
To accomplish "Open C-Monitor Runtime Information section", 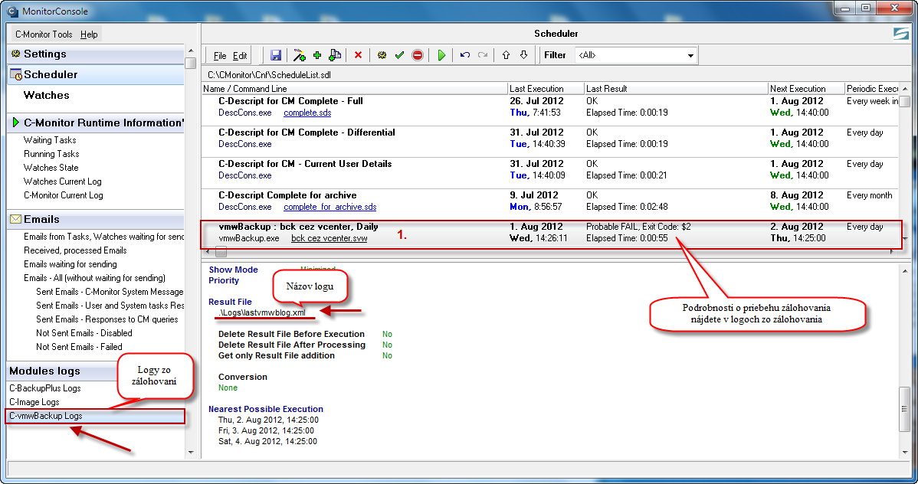I will click(x=96, y=123).
